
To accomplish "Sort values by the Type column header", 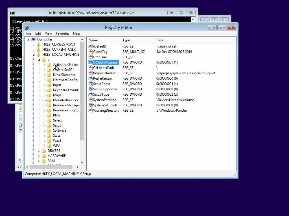I will tap(126, 40).
